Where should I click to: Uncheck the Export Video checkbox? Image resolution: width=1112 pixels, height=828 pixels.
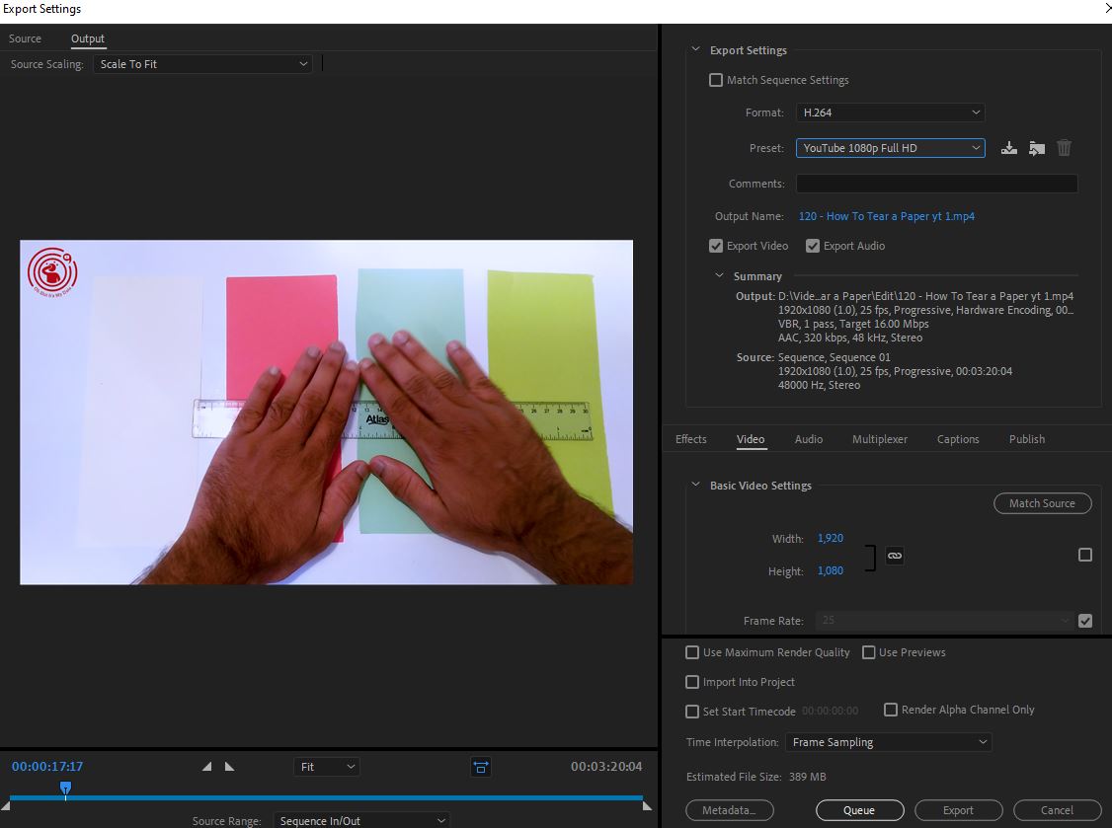716,246
